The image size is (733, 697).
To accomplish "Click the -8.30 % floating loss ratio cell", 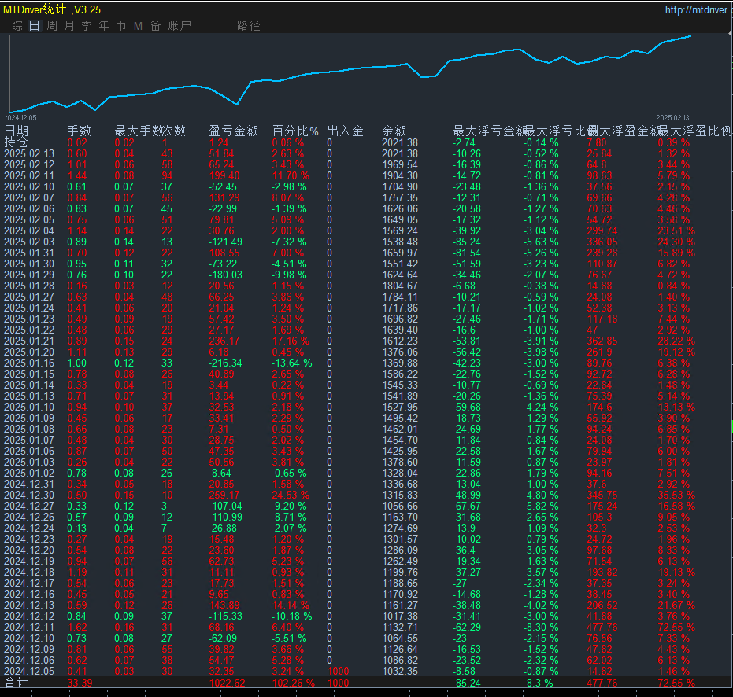I will click(x=541, y=628).
